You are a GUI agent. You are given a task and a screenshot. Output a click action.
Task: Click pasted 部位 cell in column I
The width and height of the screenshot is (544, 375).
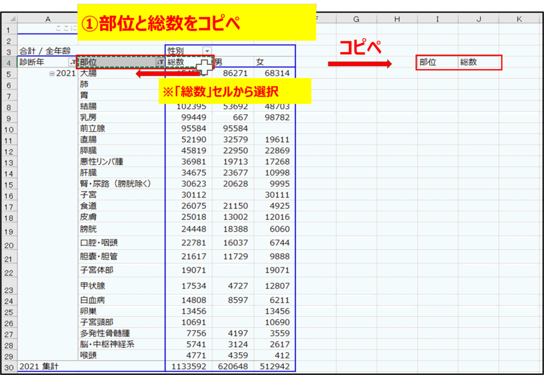point(437,62)
